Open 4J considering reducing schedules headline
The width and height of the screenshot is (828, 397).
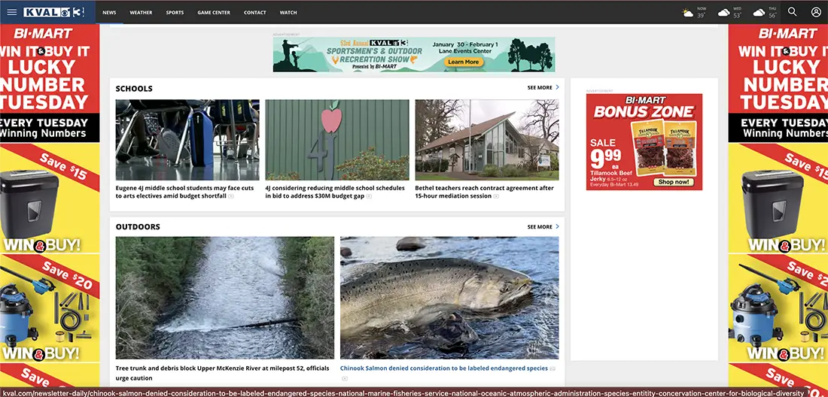point(335,192)
